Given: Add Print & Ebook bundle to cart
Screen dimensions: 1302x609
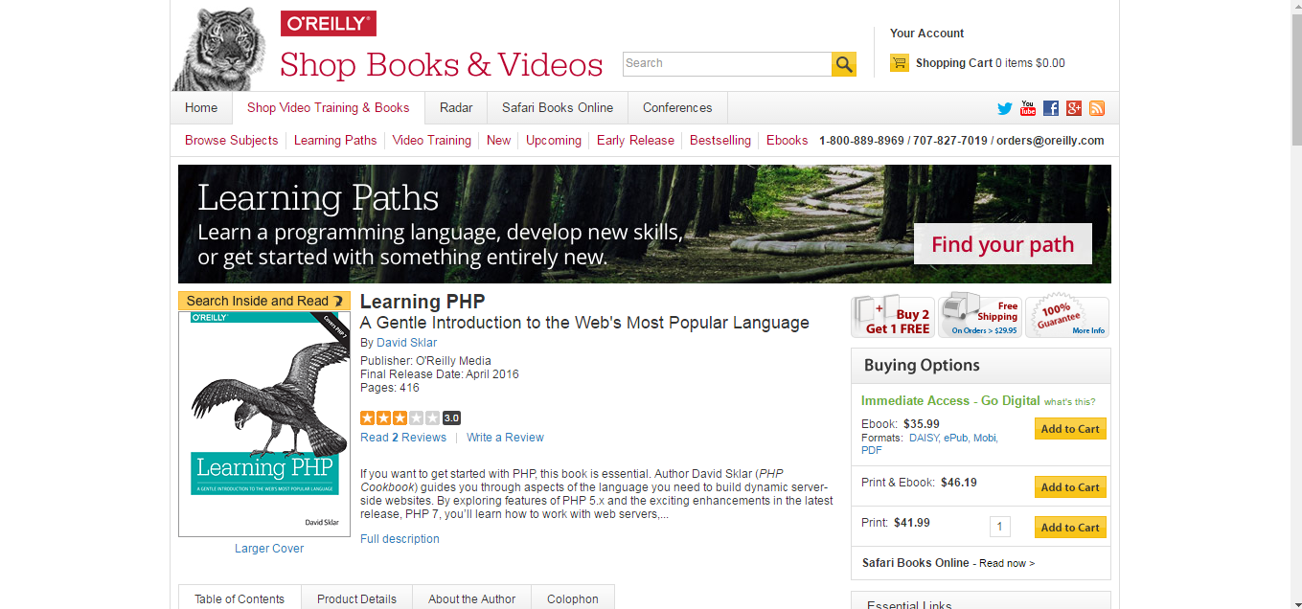Looking at the screenshot, I should click(x=1070, y=487).
